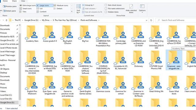The image size is (196, 110).
Task: Expand chevron after iTools and Softwares breadcrumb
Action: (x=99, y=20)
